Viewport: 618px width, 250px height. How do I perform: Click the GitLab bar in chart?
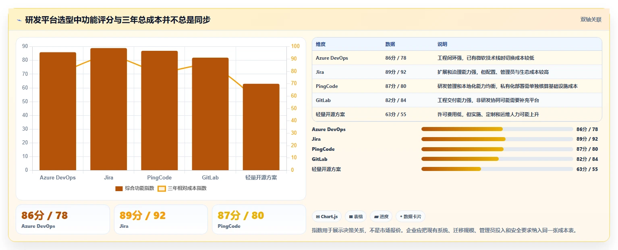[x=210, y=114]
